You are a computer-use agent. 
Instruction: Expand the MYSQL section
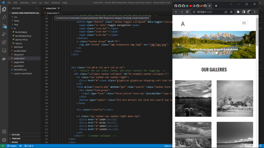[15, 142]
